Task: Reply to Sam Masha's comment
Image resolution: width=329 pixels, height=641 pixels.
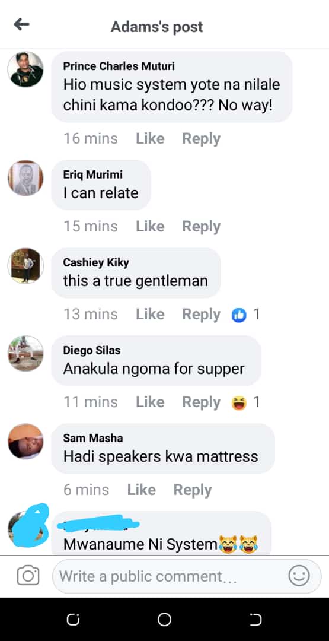Action: pyautogui.click(x=192, y=490)
